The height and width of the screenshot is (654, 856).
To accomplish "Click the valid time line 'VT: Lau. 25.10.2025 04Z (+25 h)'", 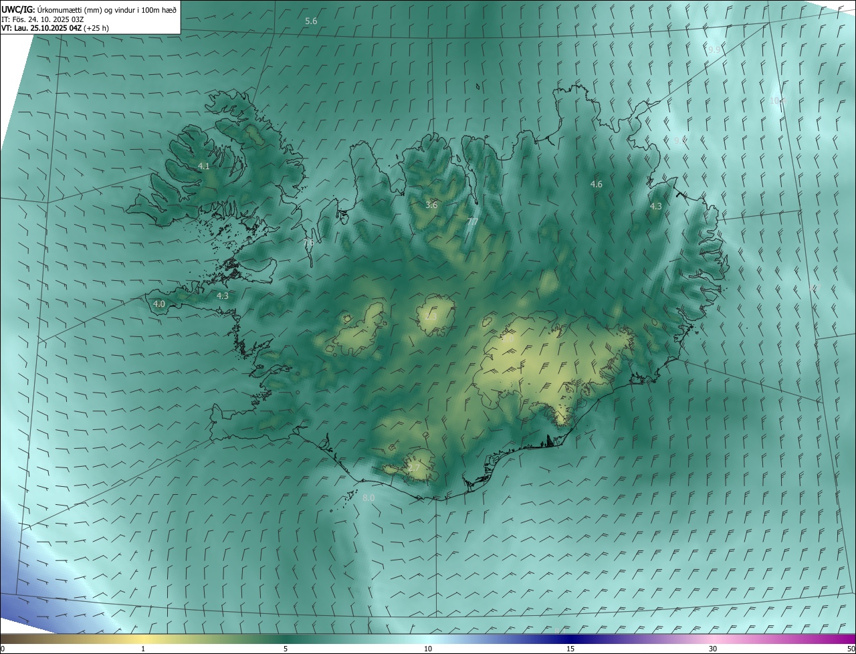I will [56, 28].
